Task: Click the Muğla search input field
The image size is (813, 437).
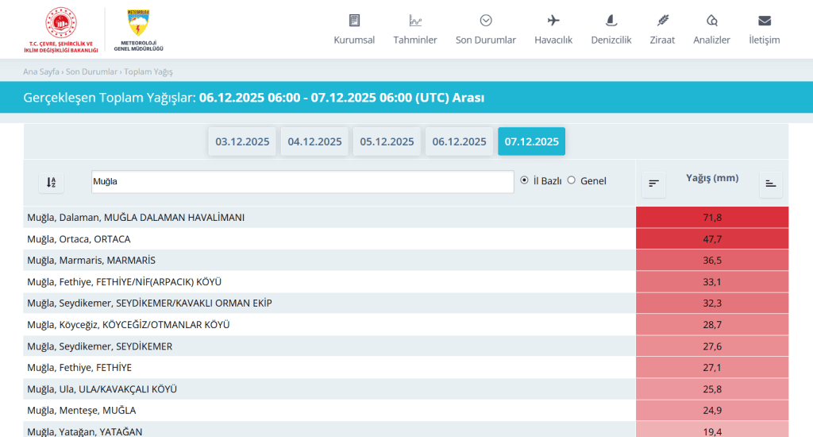Action: coord(302,182)
